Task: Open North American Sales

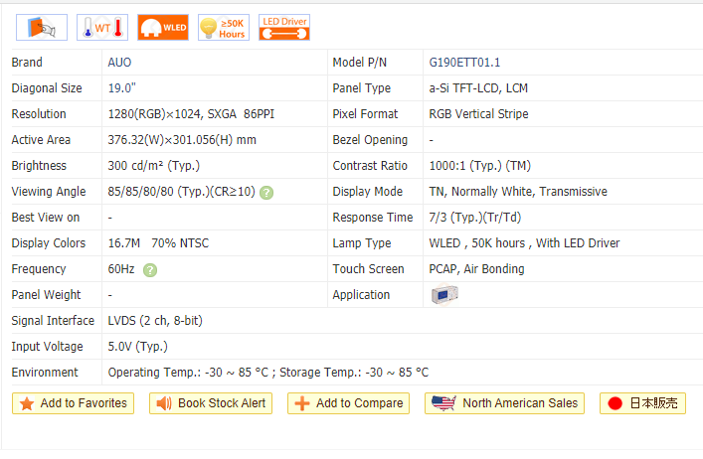Action: [x=504, y=403]
